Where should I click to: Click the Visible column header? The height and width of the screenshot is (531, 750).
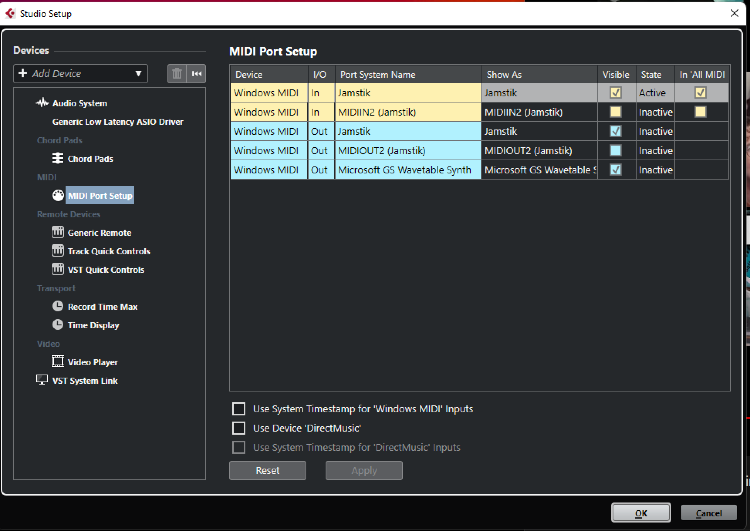[617, 74]
